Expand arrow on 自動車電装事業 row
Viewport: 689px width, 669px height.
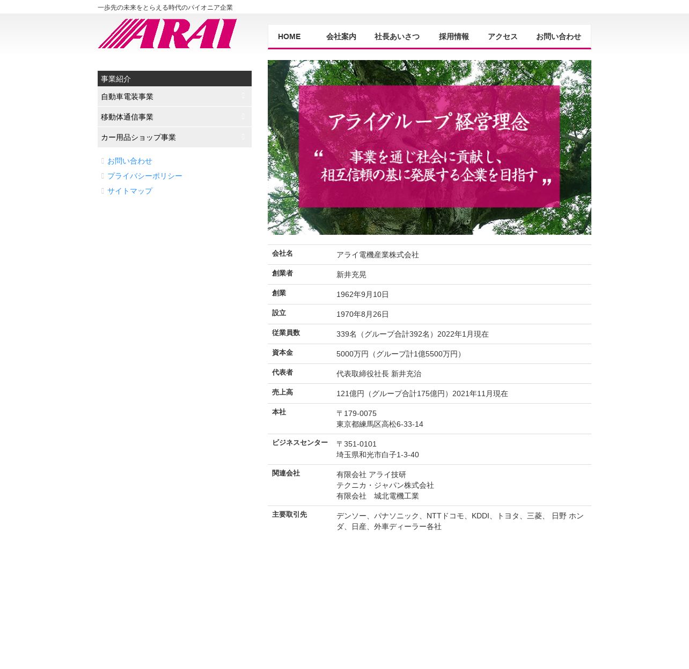tap(243, 96)
